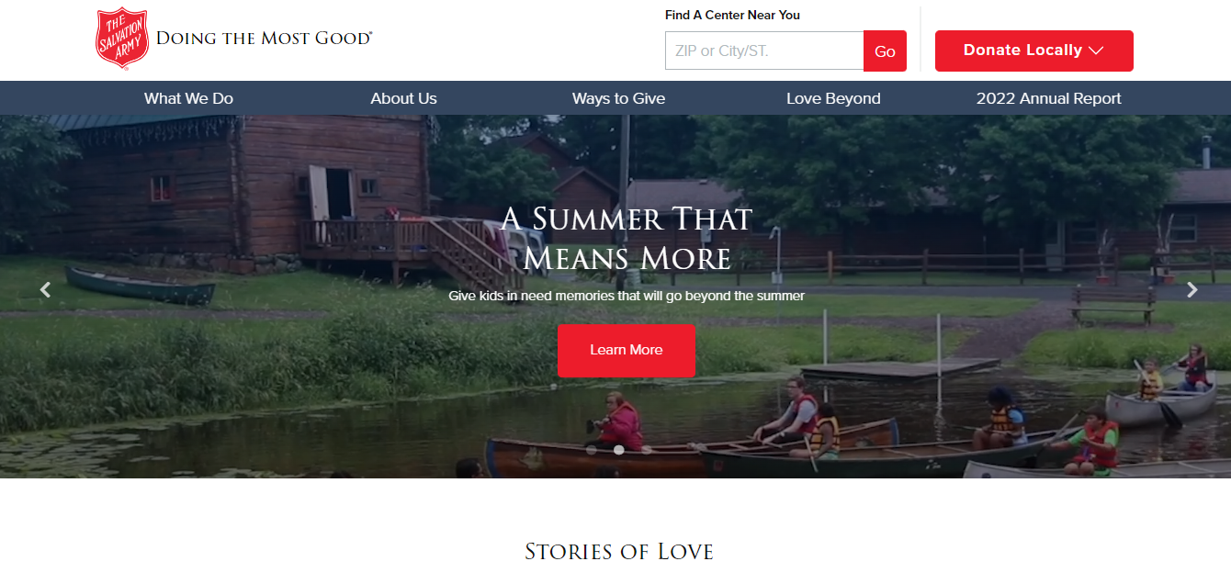The height and width of the screenshot is (584, 1231).
Task: Select the first carousel dot indicator
Action: (x=591, y=450)
